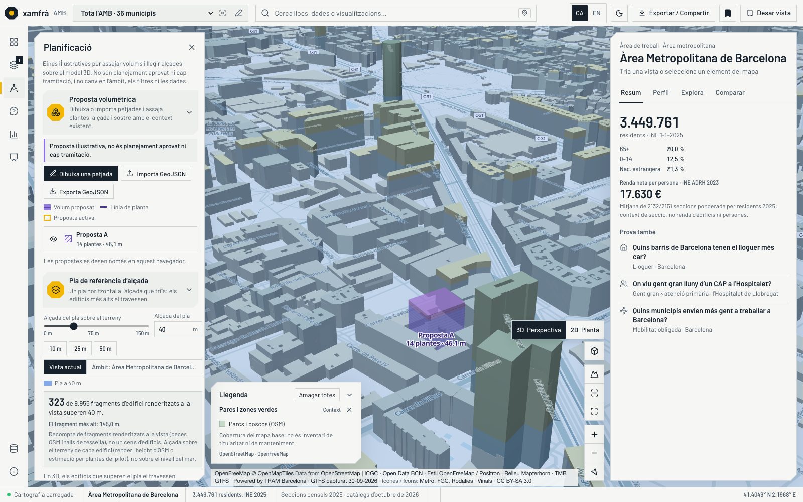Click the height plane slider handle
Viewport: 803px width, 502px height.
click(x=74, y=326)
